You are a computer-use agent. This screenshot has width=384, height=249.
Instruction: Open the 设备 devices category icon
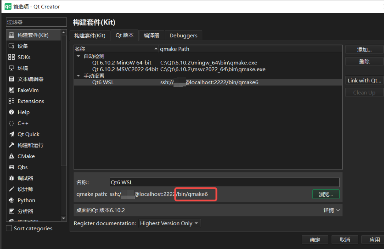click(11, 46)
